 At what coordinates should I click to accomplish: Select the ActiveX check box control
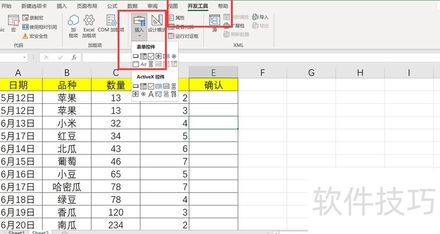coord(151,86)
